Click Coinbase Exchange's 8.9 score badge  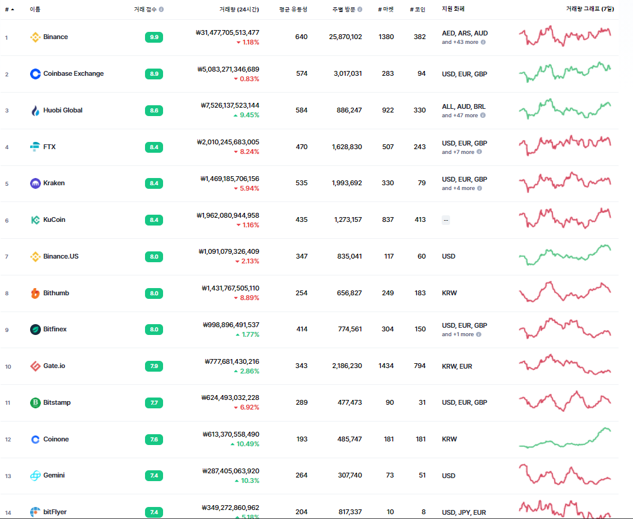pos(154,74)
